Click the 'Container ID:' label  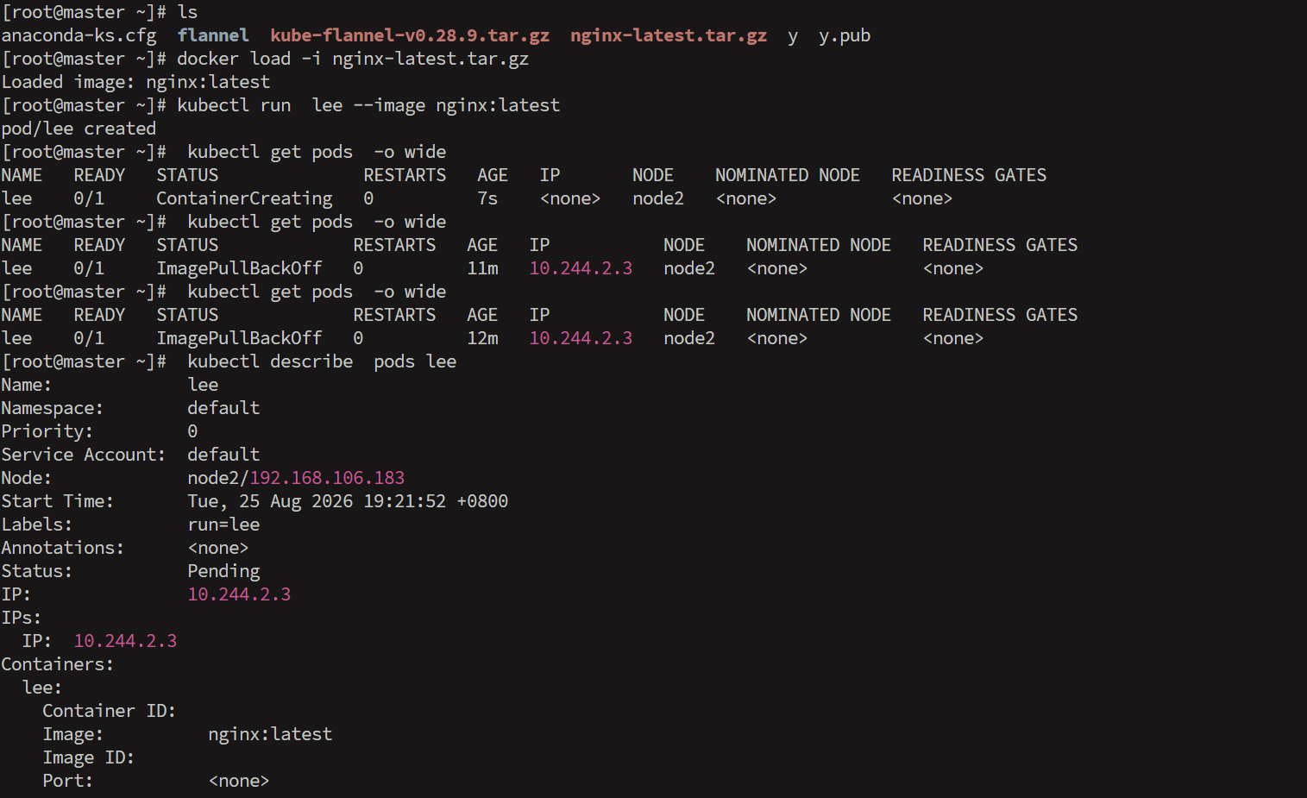point(110,711)
